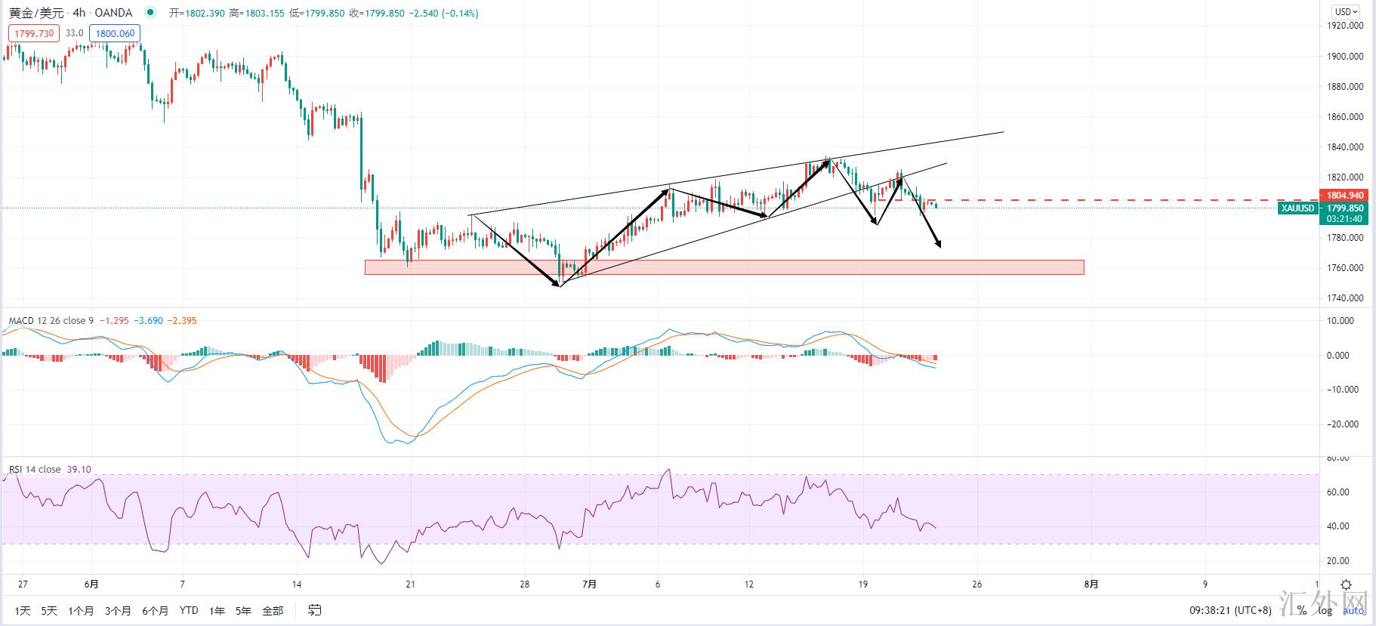Click the red sell price 1799.730 button
1376x626 pixels.
(34, 33)
